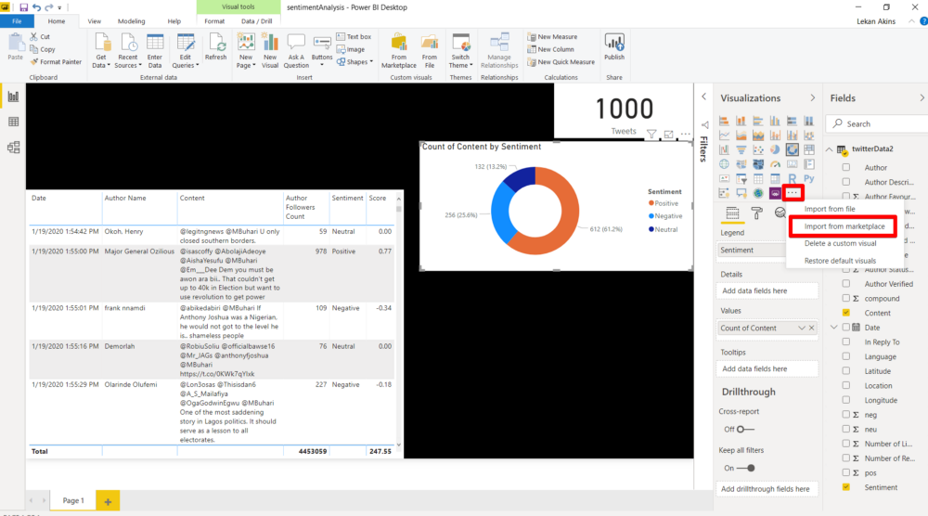Collapse the Visualizations pane chevron
The width and height of the screenshot is (928, 516).
tap(813, 97)
